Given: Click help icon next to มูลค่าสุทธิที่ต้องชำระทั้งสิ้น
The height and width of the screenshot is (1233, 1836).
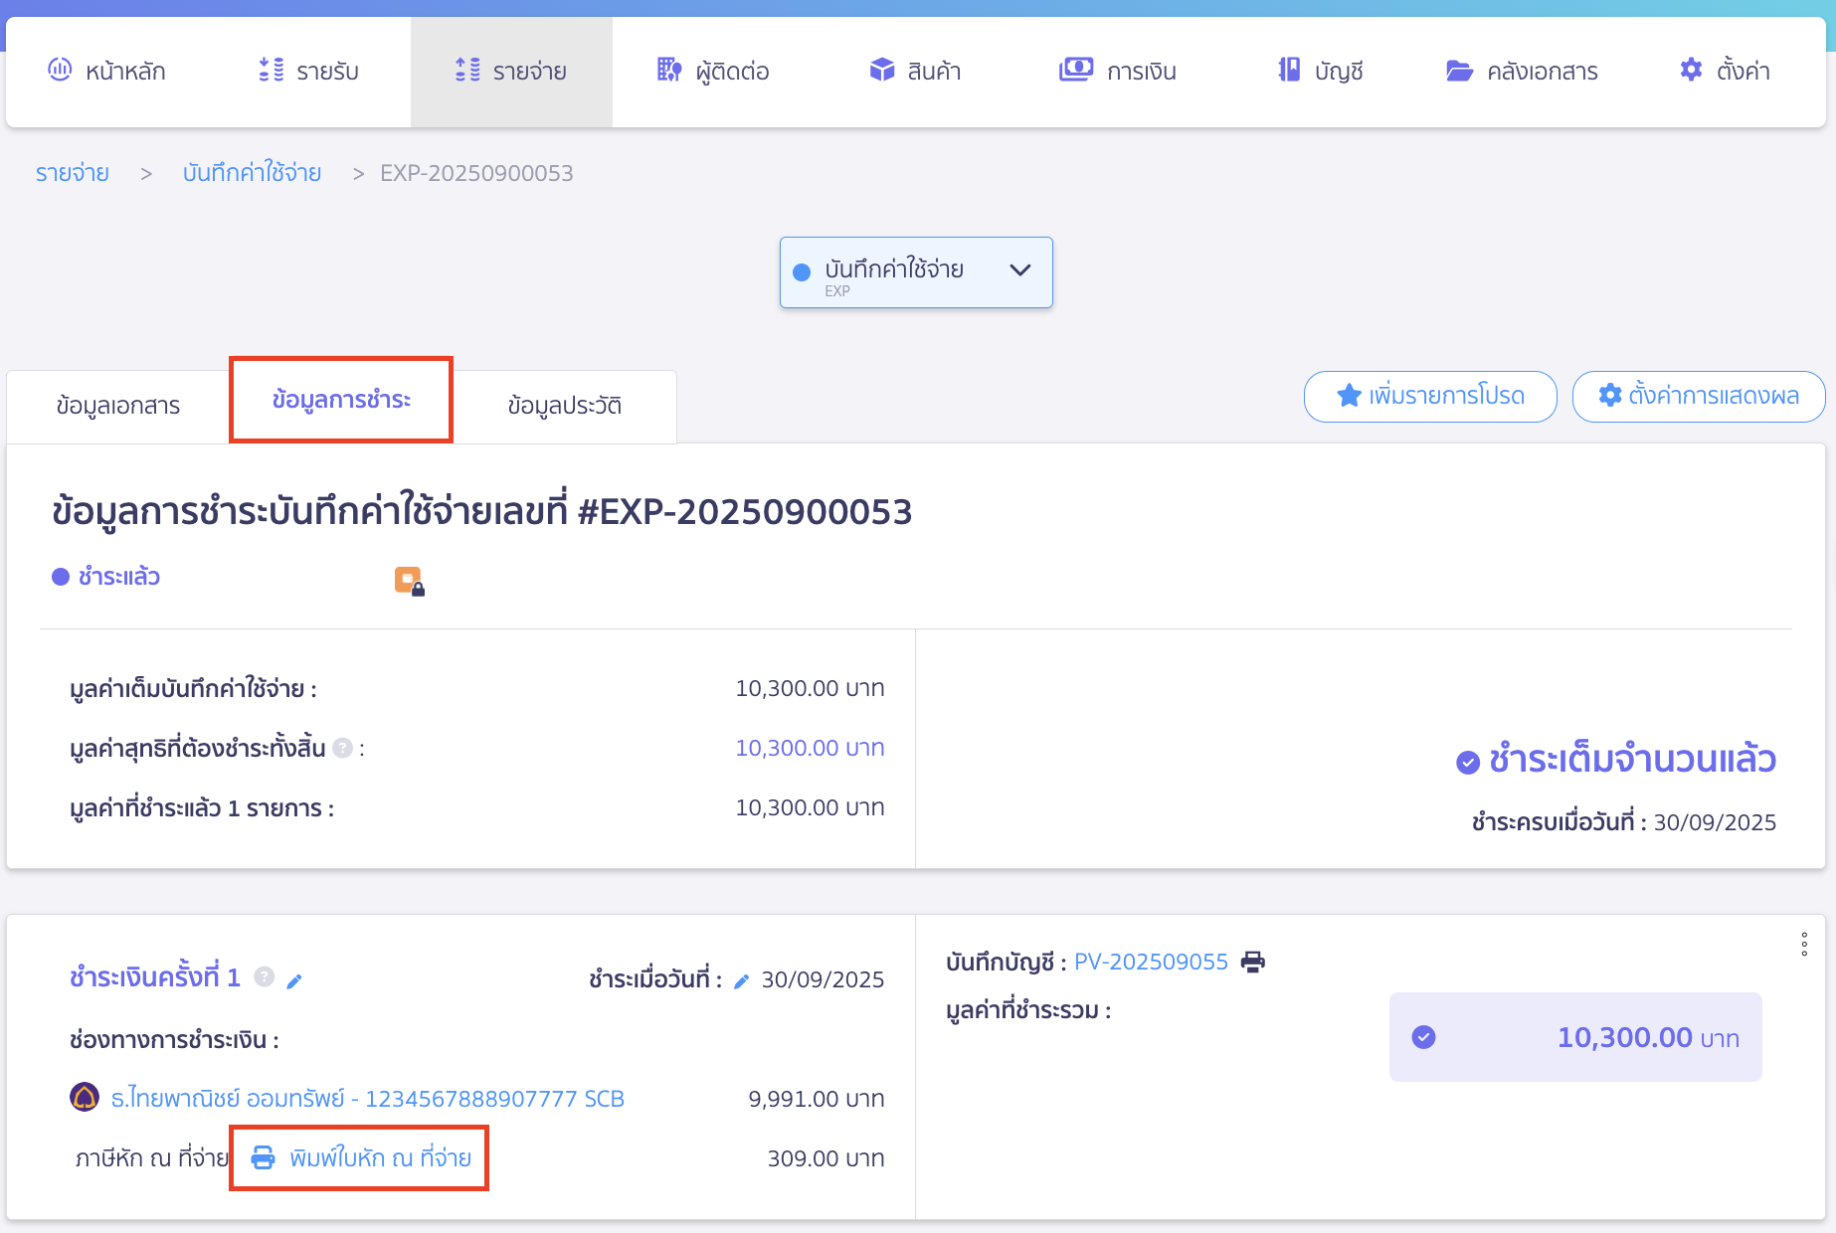Looking at the screenshot, I should tap(341, 748).
